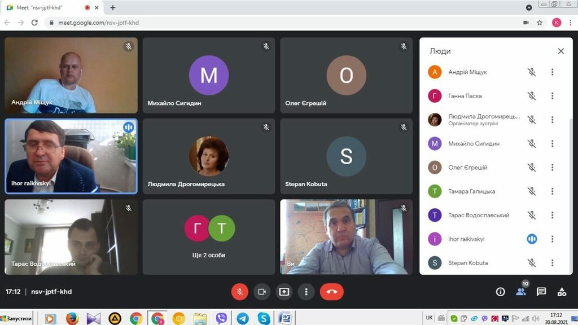Open a new browser tab
The image size is (578, 325).
coord(113,8)
